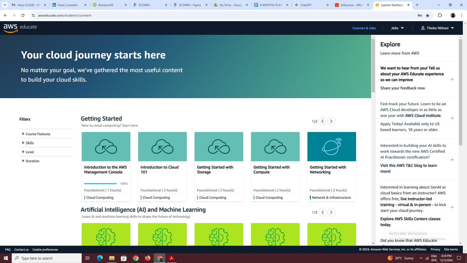Go back using the browser back arrow
467x263 pixels.
pos(5,15)
